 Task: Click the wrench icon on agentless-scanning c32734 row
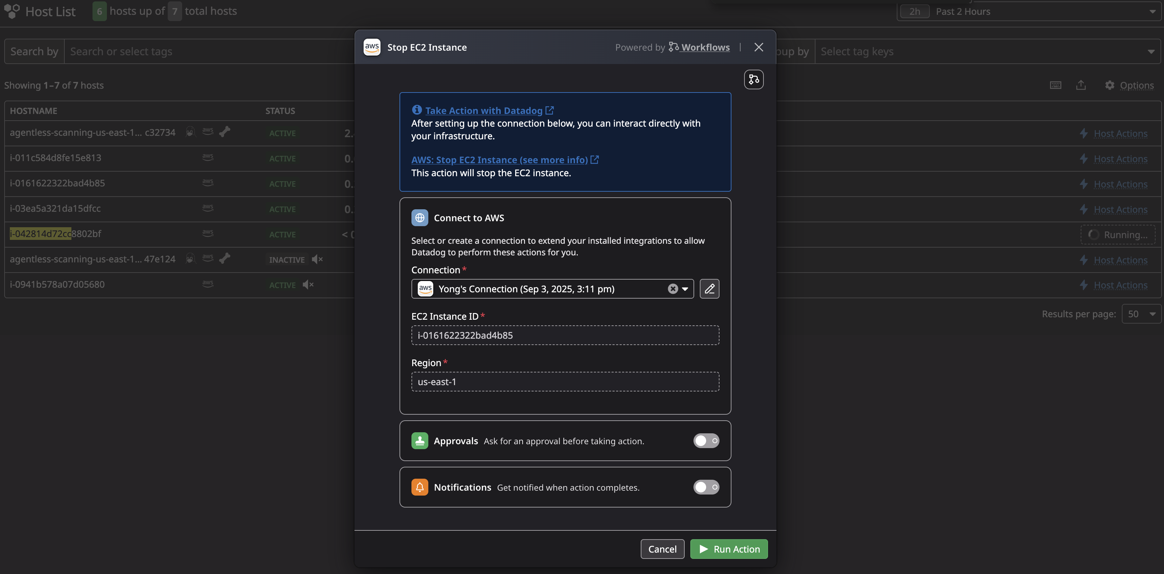(x=225, y=132)
